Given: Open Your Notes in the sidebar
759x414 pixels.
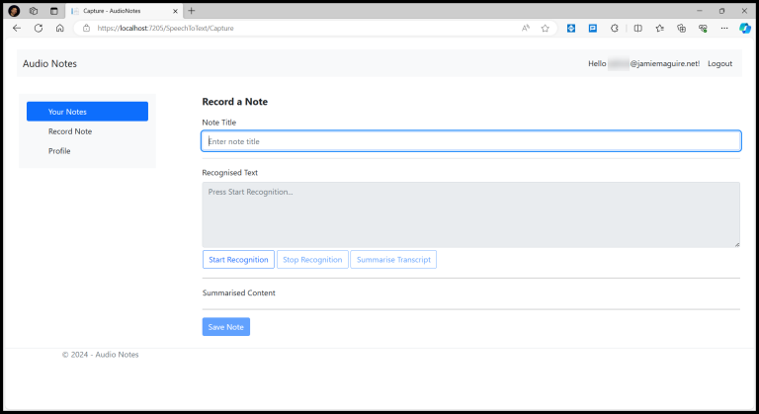Looking at the screenshot, I should coord(87,112).
